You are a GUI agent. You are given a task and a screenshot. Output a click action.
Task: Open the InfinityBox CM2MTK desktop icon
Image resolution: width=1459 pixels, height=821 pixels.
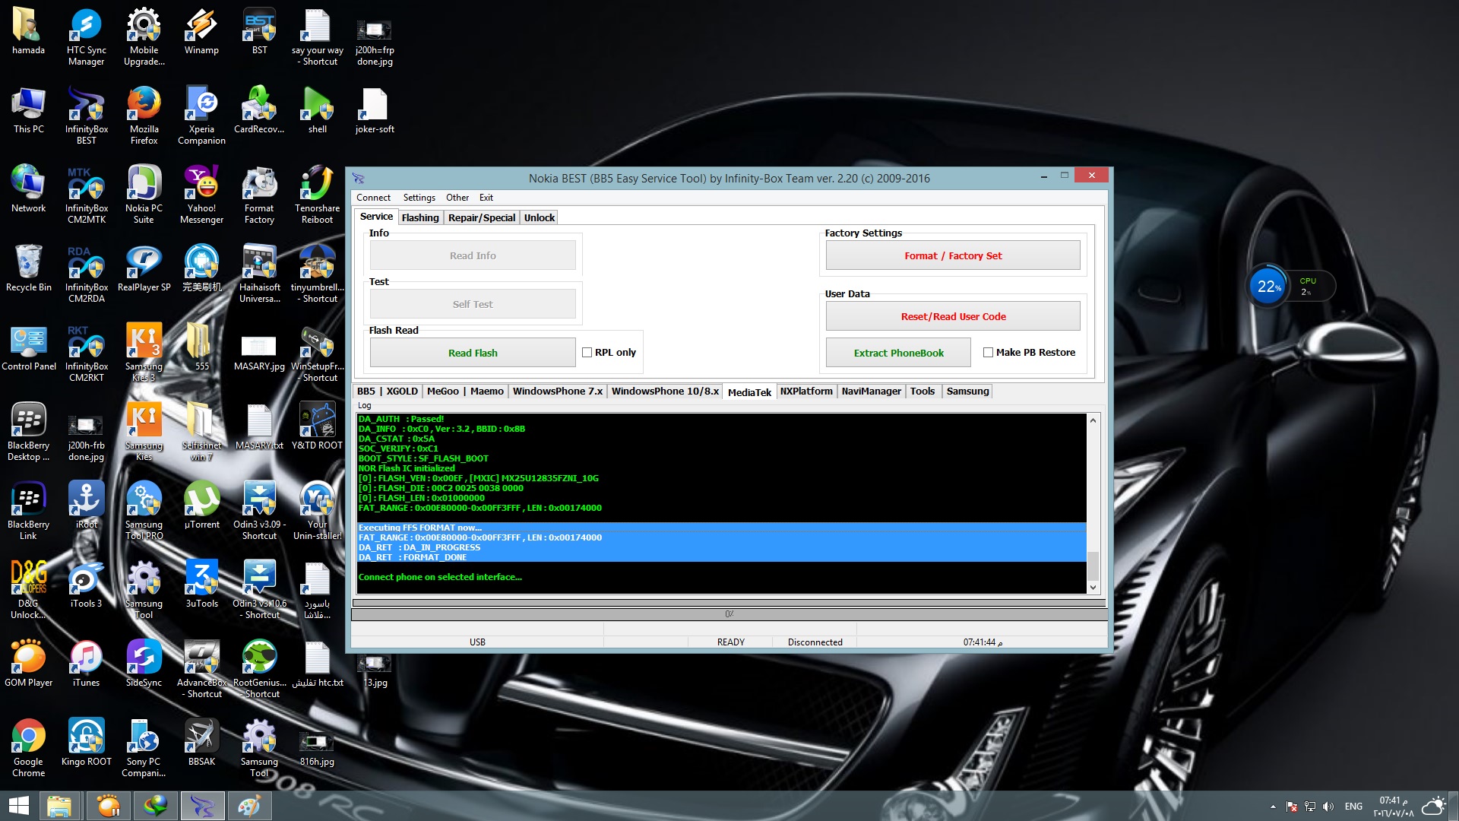[86, 194]
